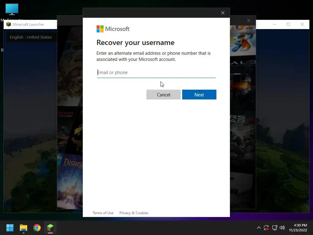Click the Minecraft Launcher title bar icon
The image size is (313, 235).
[x=9, y=24]
